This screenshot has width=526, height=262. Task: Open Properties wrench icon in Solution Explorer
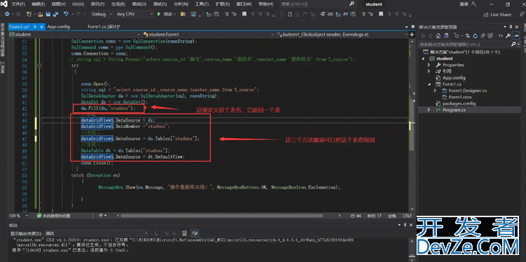point(508,36)
